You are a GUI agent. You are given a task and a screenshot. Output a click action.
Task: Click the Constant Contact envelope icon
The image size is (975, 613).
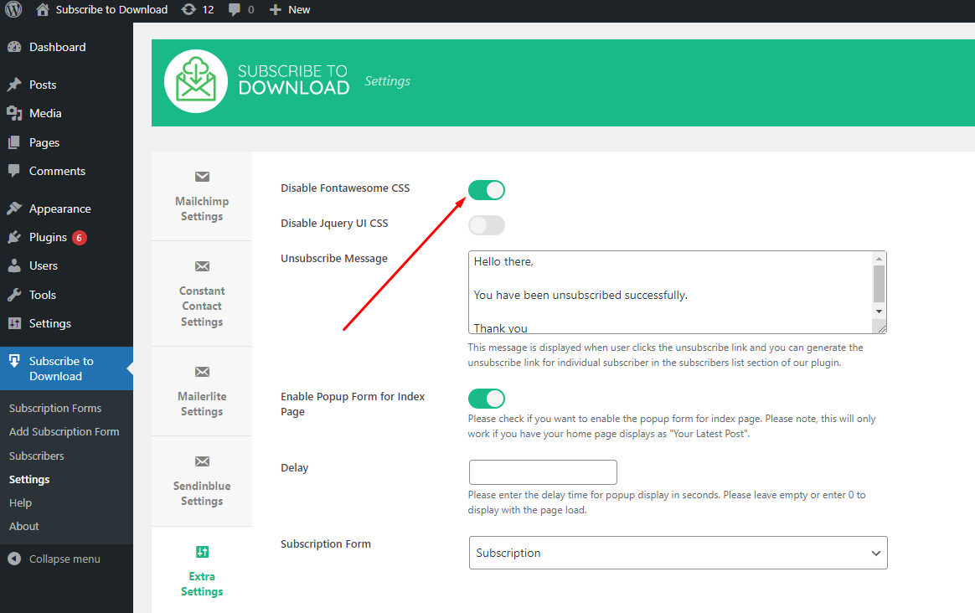coord(202,266)
